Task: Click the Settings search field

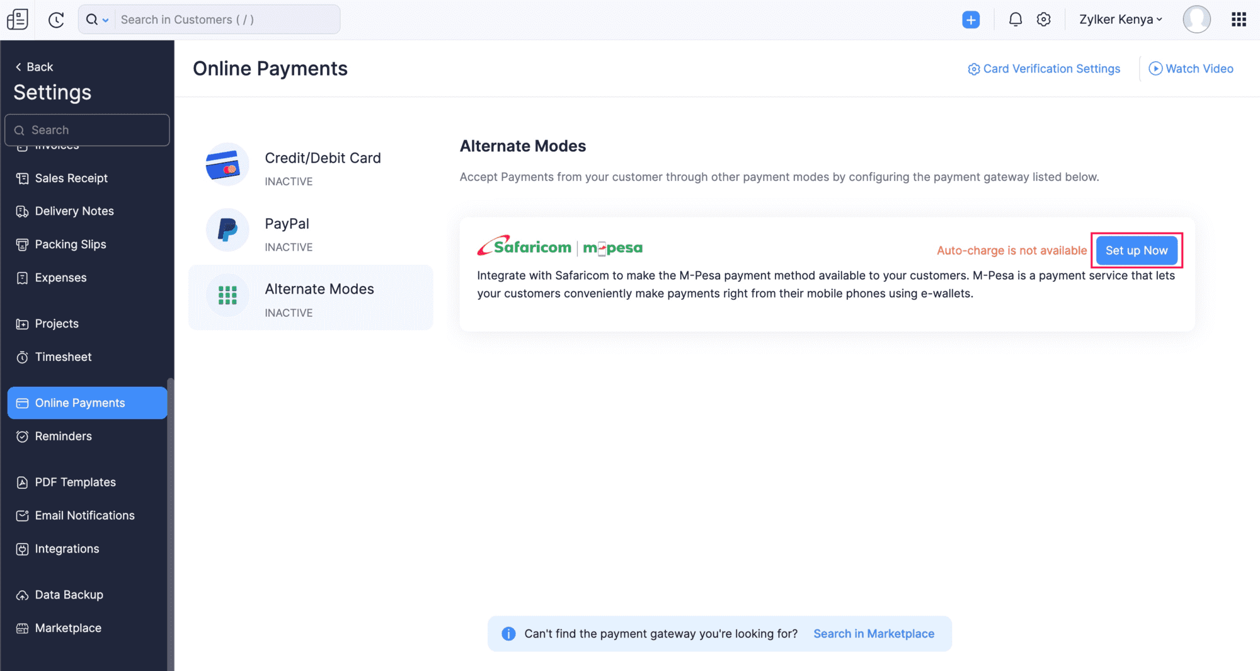Action: point(87,130)
